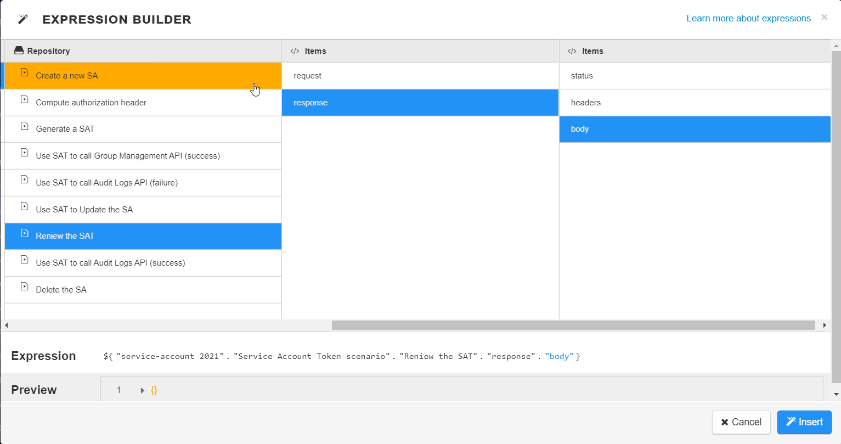Click the "body" token in expression

tap(559, 356)
